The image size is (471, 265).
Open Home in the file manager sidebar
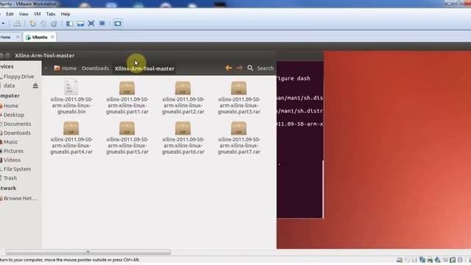pos(11,106)
